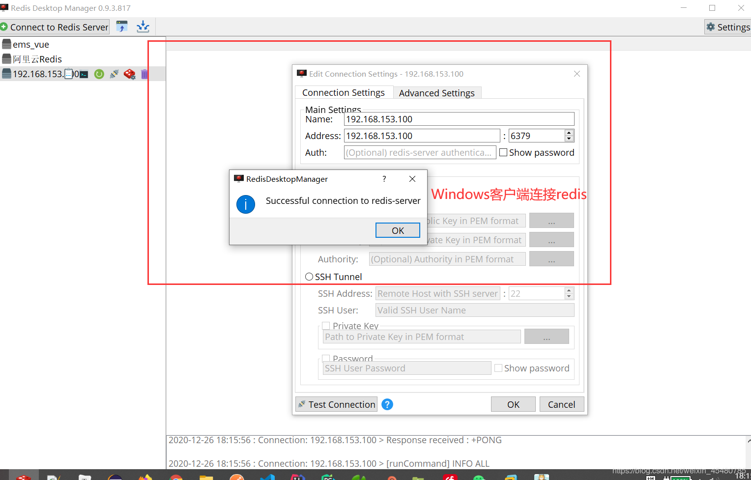Disconnect the server using the plug icon
Viewport: 751px width, 480px height.
pos(114,74)
